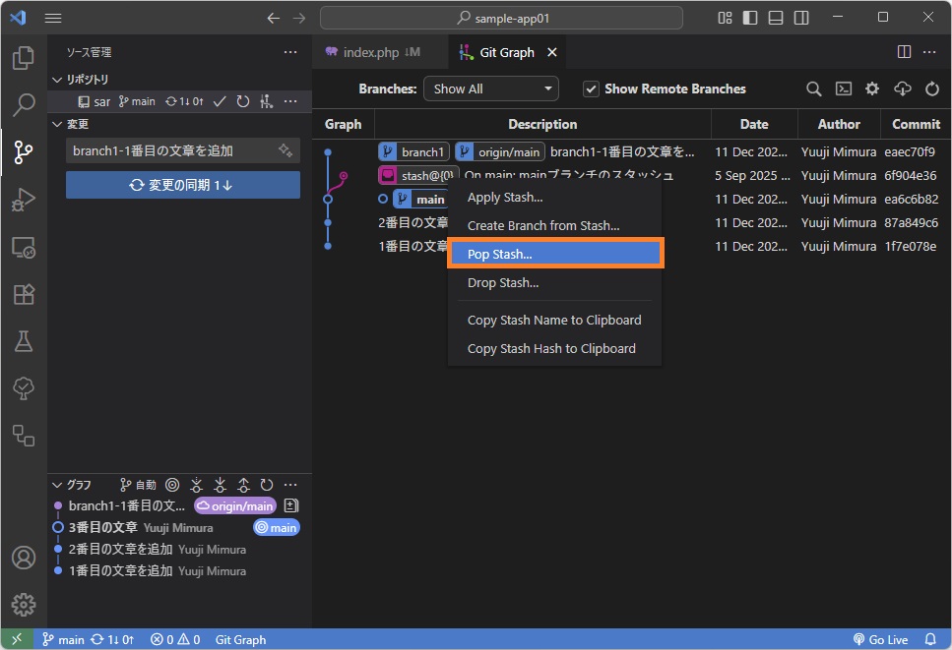The width and height of the screenshot is (952, 650).
Task: Open the Git Graph terminal icon
Action: point(844,89)
